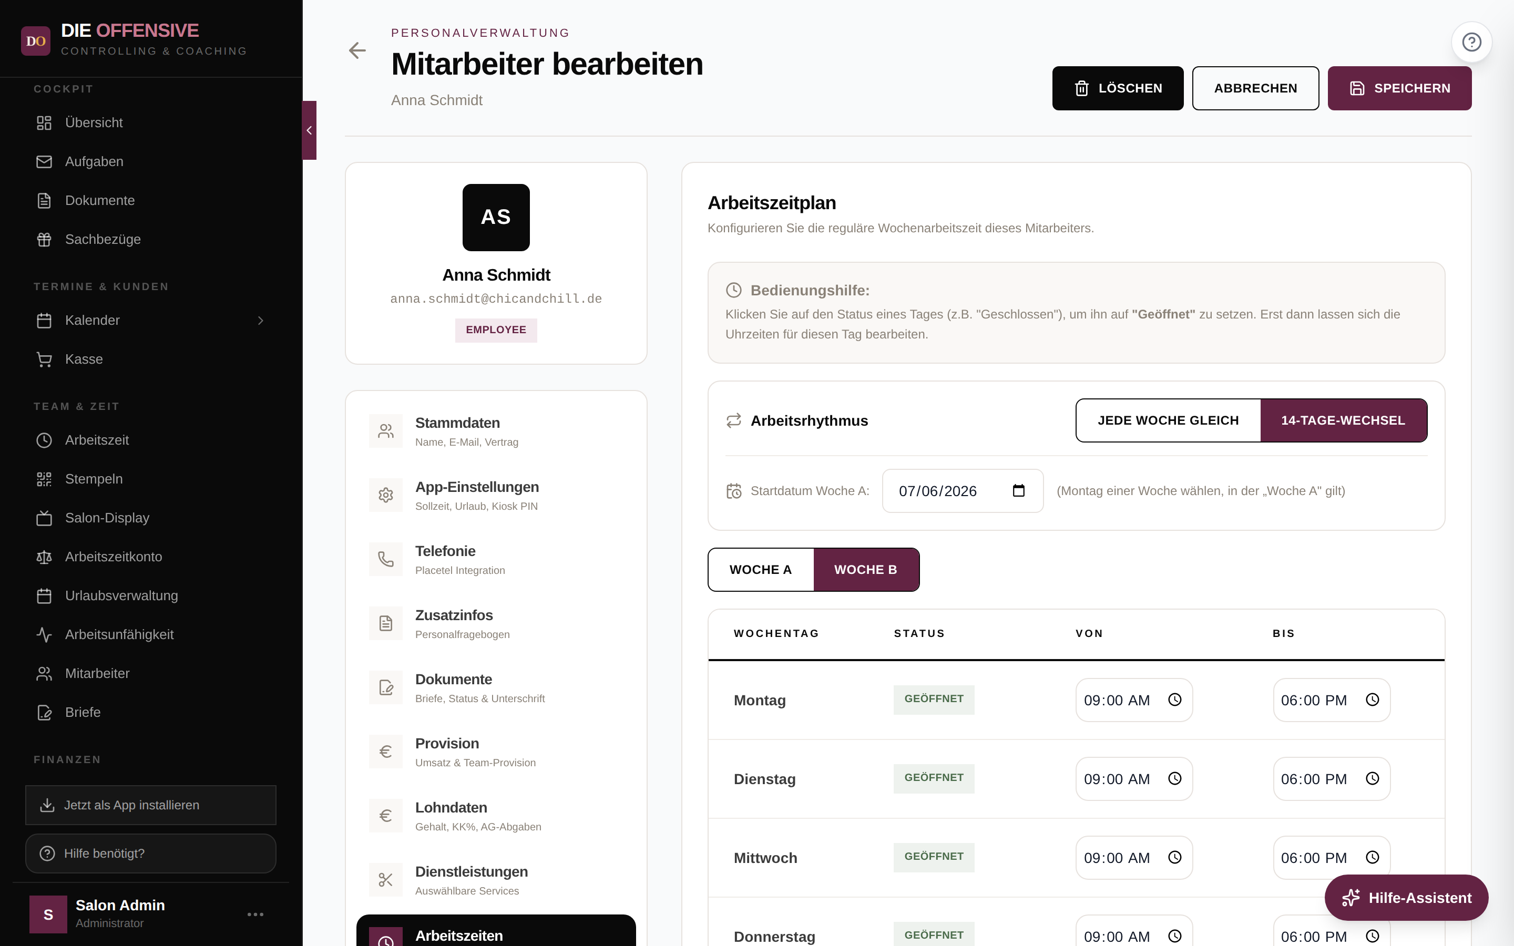Screen dimensions: 1514x946
Task: Select the JEDE WOCHE GLEICH rhythm option
Action: click(x=1168, y=420)
